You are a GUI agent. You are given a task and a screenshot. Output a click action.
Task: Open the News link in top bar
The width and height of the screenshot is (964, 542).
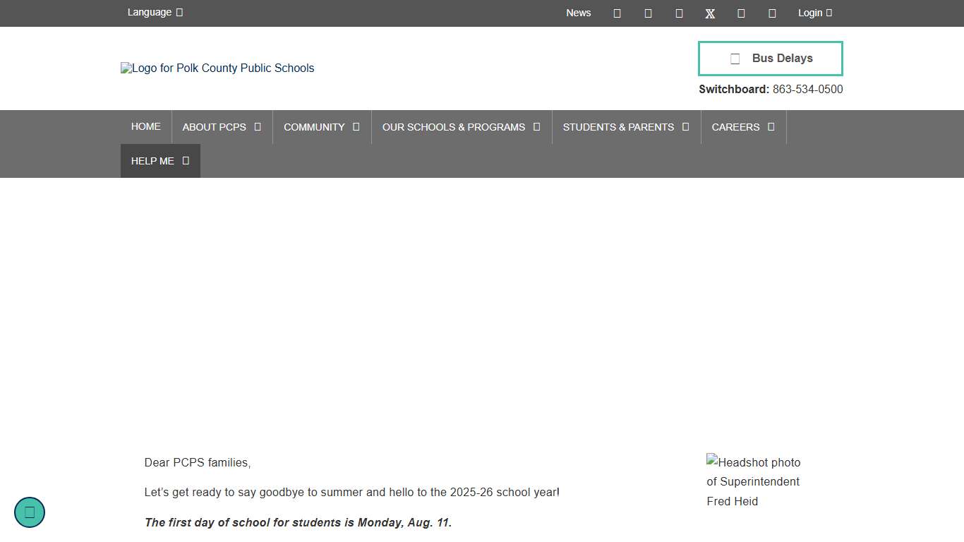tap(578, 13)
